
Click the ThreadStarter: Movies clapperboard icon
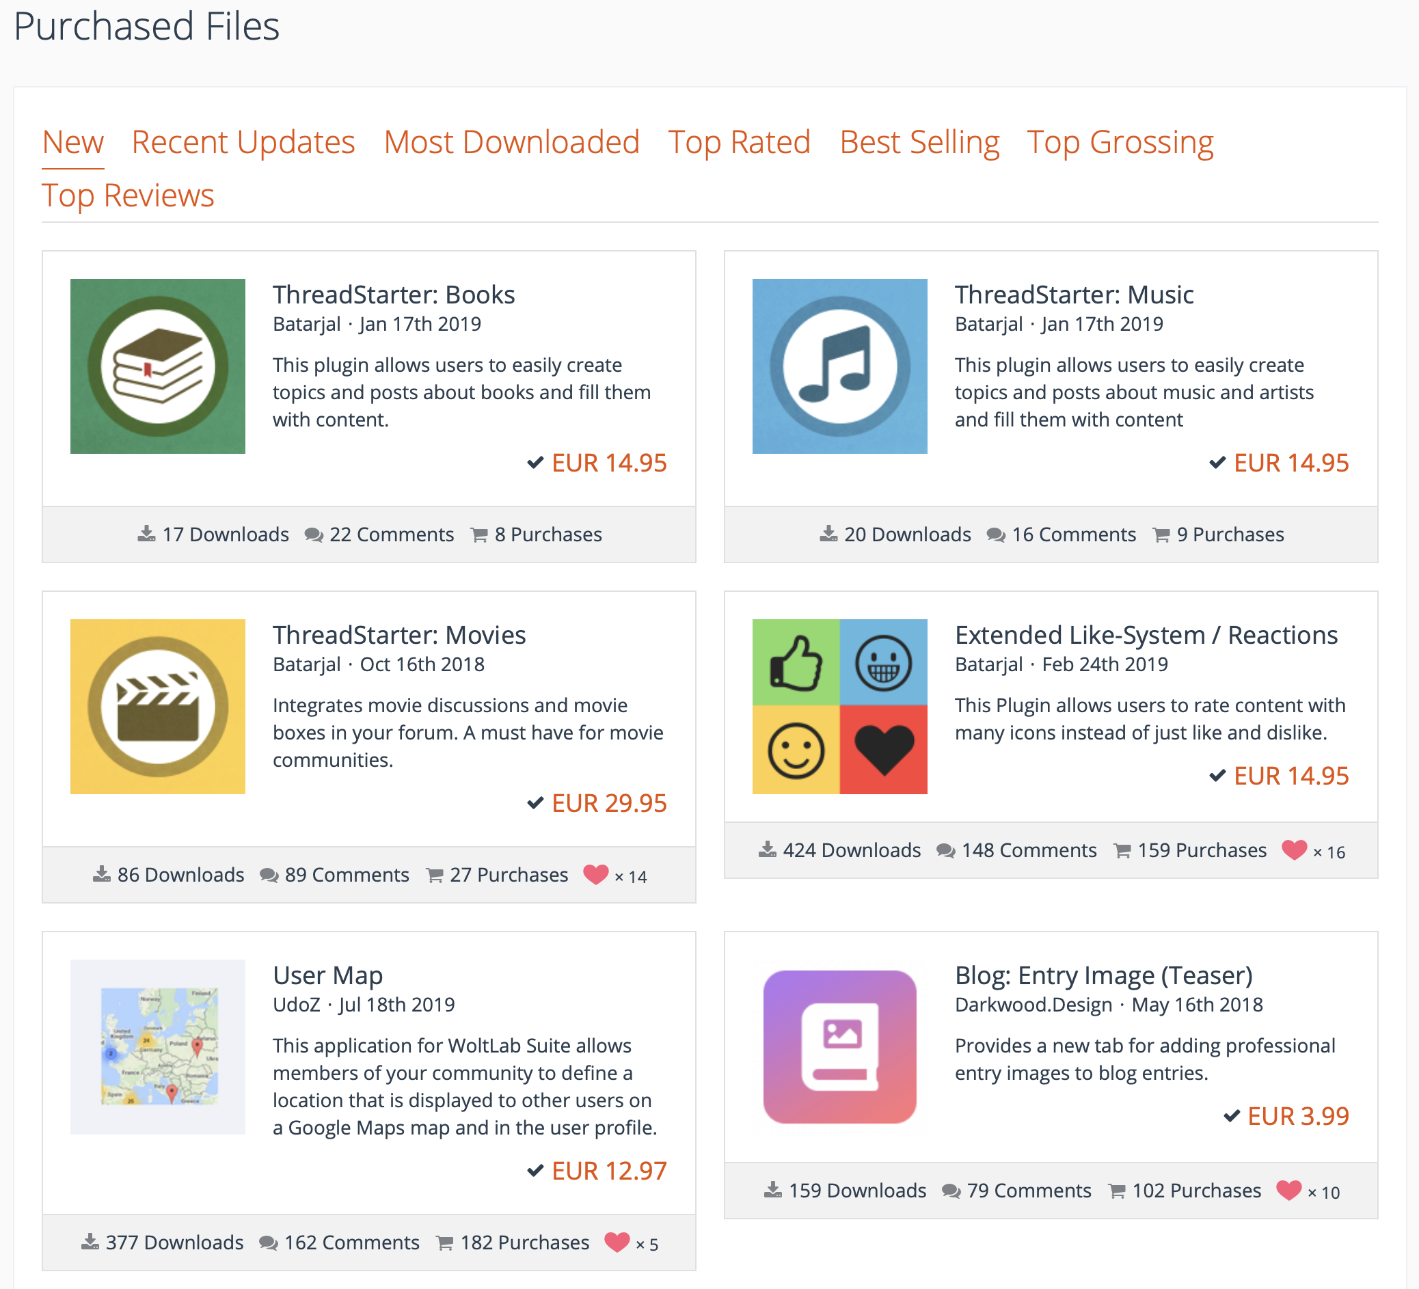[x=158, y=706]
